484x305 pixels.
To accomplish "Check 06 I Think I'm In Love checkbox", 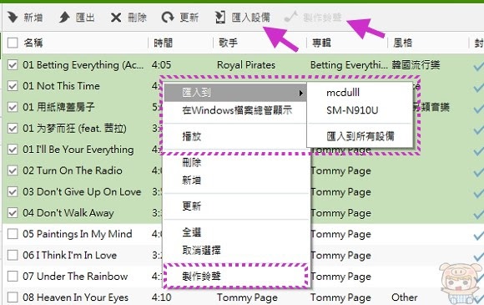I will pos(13,255).
